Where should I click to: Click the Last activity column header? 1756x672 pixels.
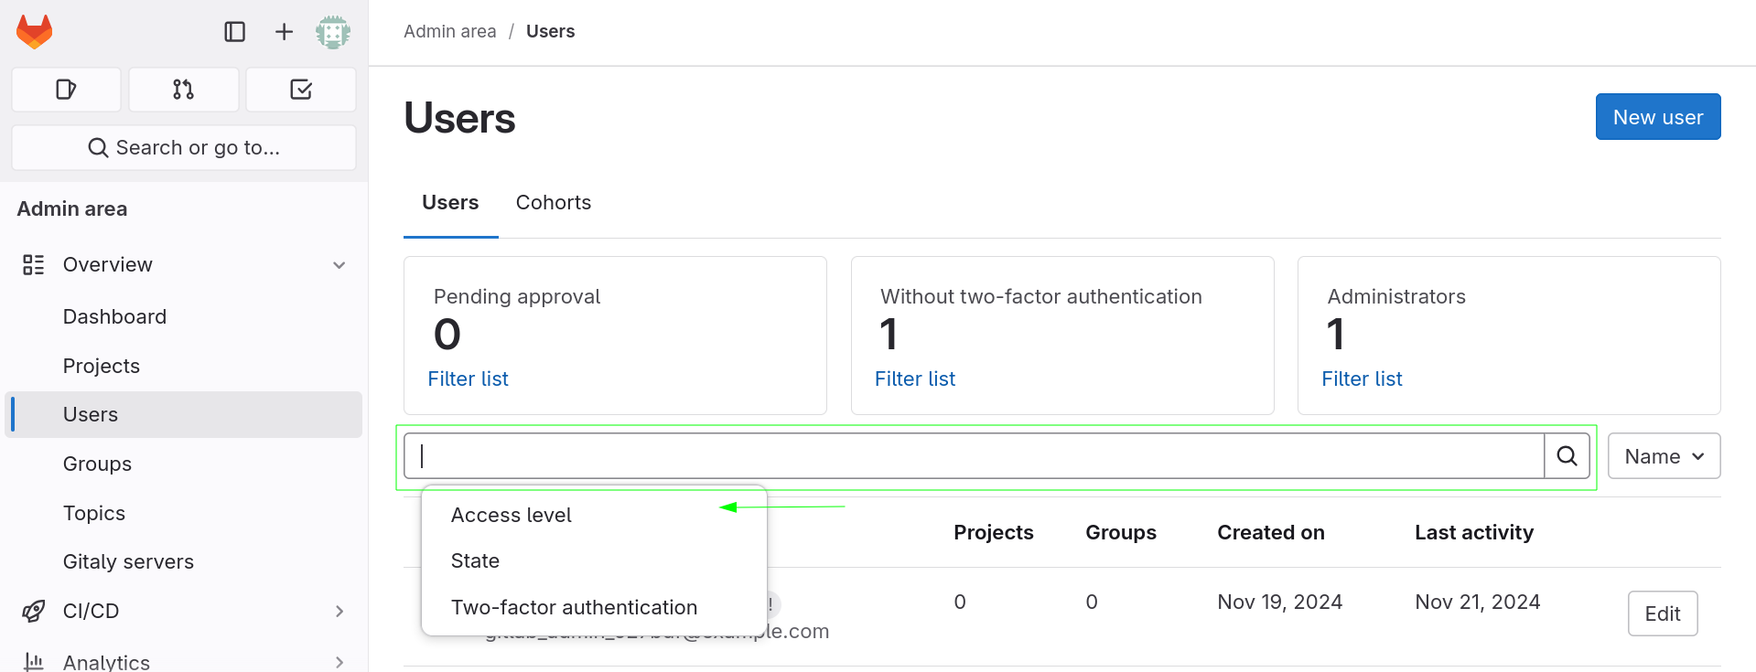[1474, 532]
